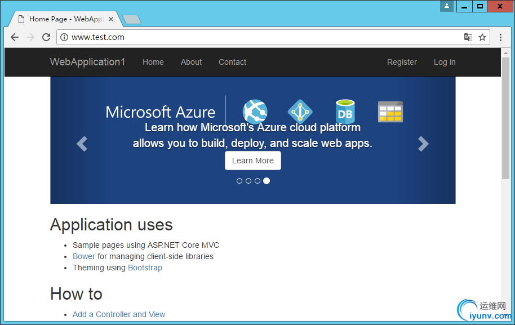
Task: Click scrollbar up arrow
Action: [x=505, y=52]
